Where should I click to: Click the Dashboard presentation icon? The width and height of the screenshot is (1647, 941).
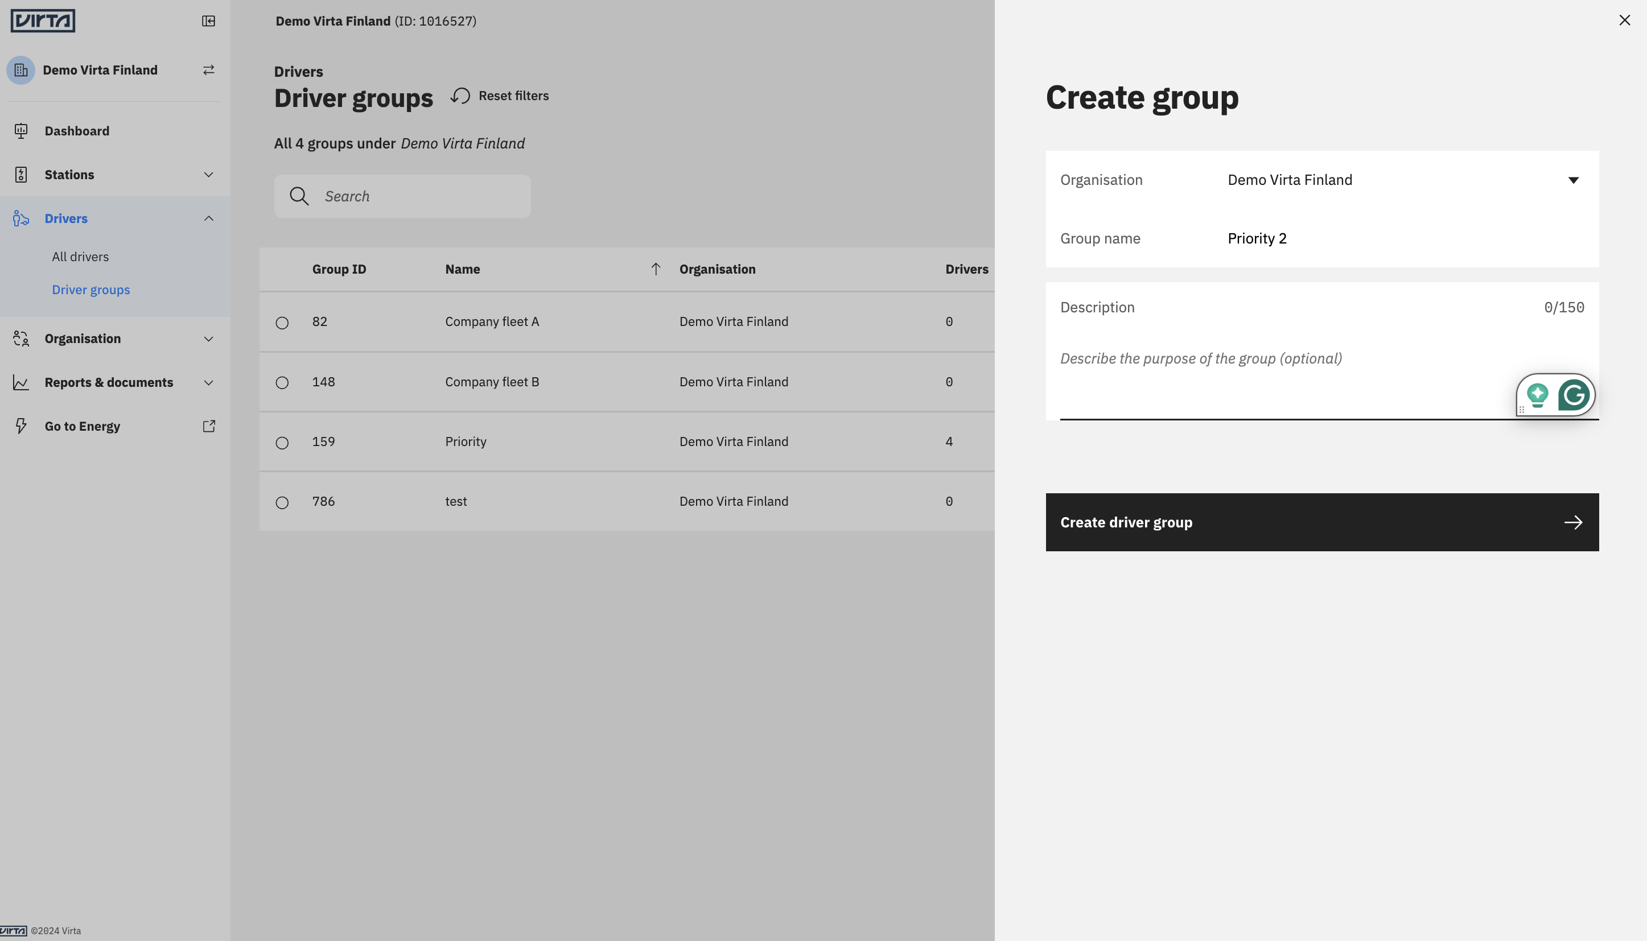tap(20, 131)
